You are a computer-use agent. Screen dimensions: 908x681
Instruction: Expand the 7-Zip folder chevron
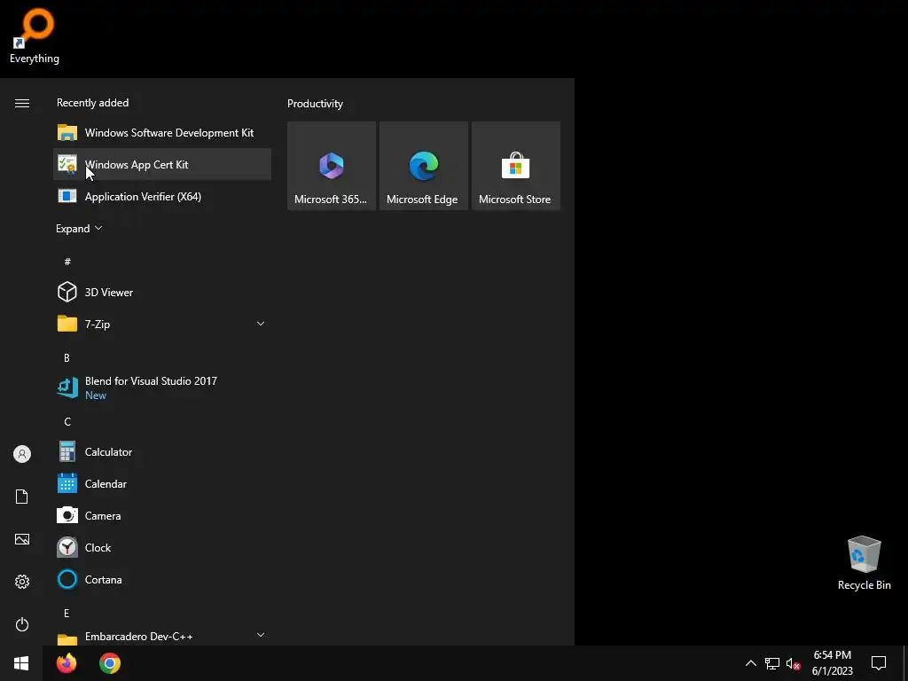click(261, 324)
